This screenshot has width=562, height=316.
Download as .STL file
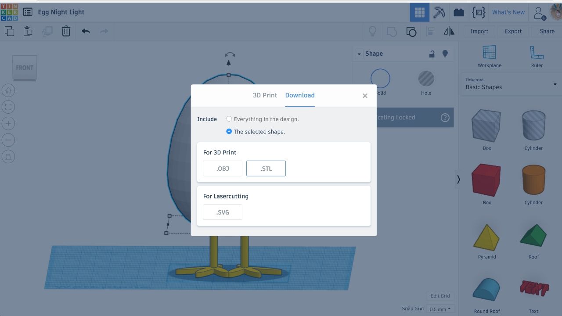(266, 169)
